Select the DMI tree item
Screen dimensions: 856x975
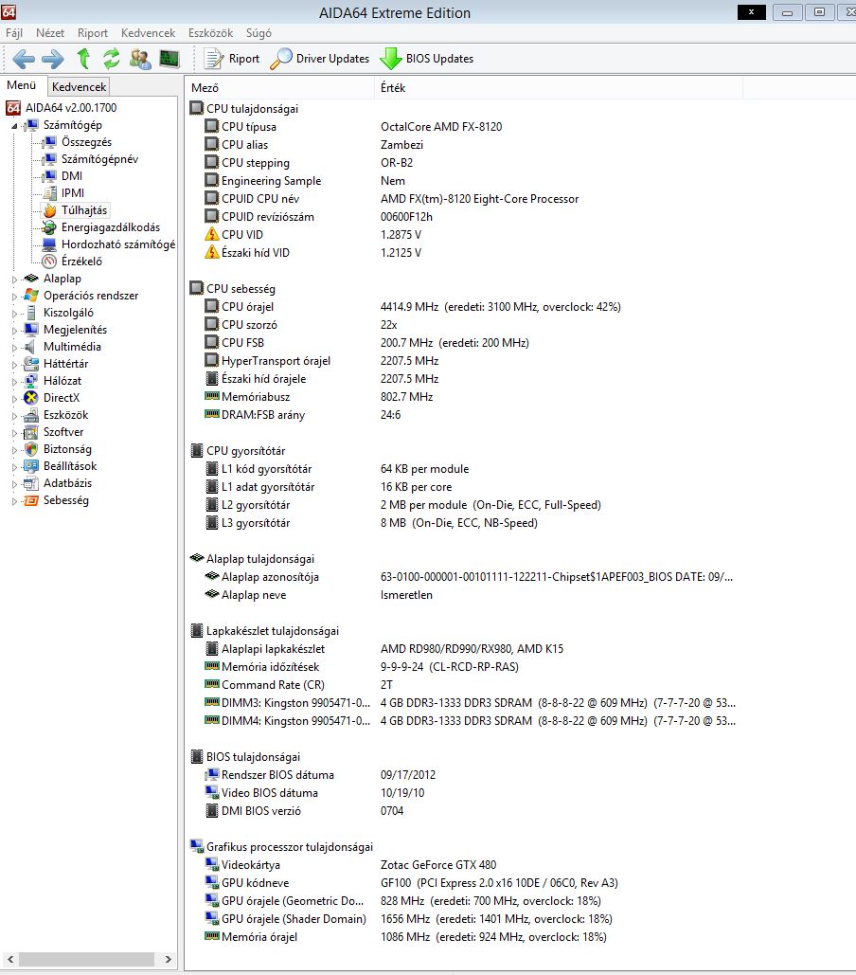(x=71, y=176)
